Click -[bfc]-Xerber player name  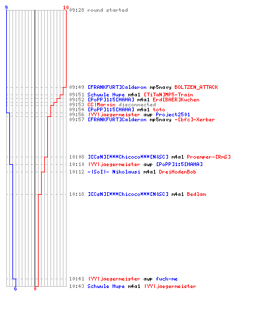pos(195,119)
